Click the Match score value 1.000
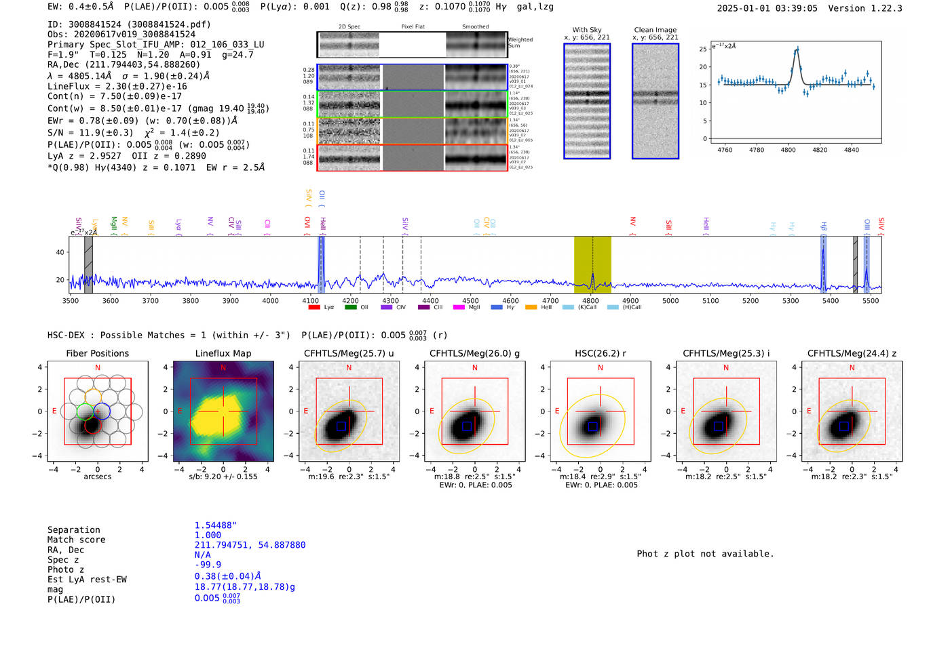The height and width of the screenshot is (646, 950). tap(208, 535)
